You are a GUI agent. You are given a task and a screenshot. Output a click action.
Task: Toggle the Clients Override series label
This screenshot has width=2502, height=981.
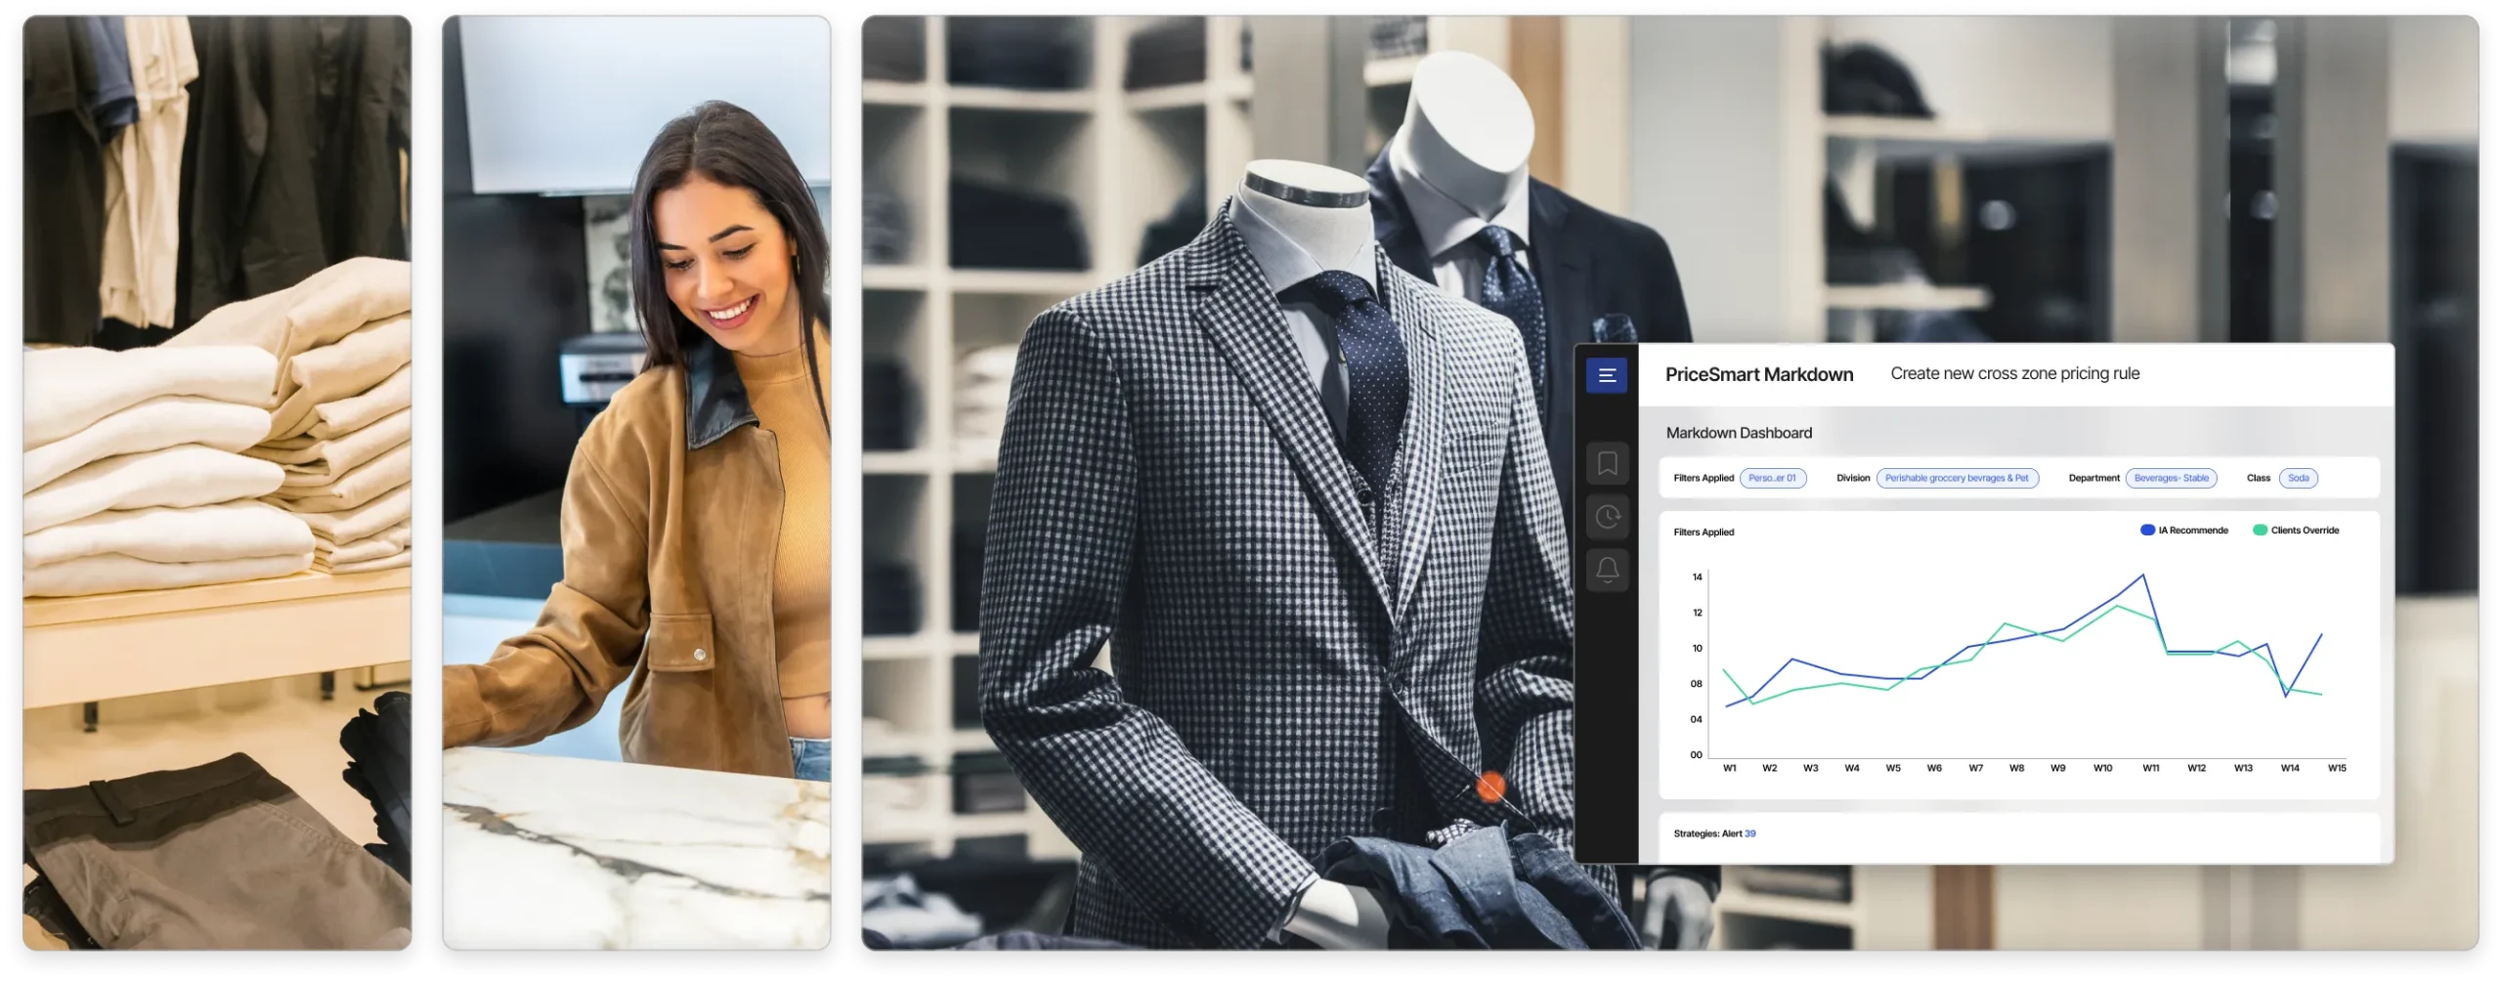2305,531
